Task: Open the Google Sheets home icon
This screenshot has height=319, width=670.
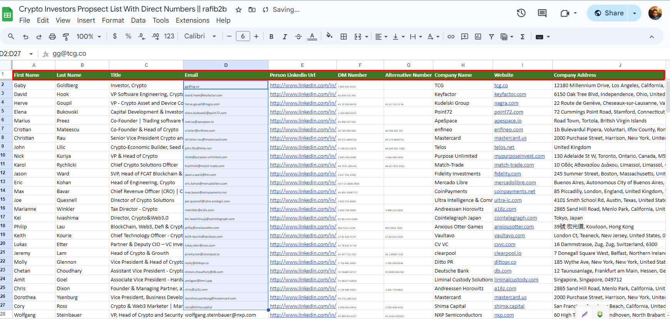Action: coord(8,15)
